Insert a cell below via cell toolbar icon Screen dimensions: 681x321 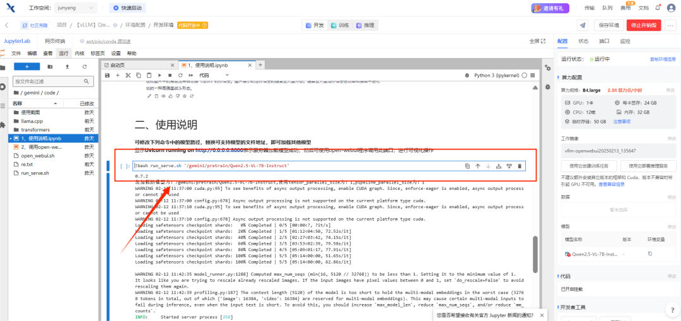pos(509,166)
